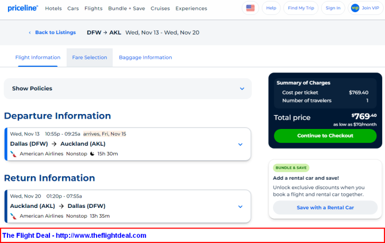Open the Cars menu
385x243 pixels.
[x=73, y=9]
